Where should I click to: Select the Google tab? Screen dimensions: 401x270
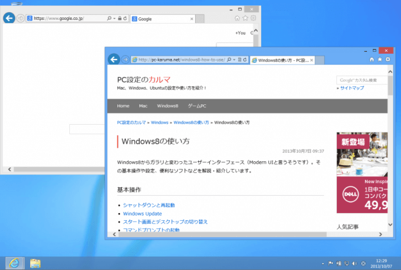tap(162, 19)
